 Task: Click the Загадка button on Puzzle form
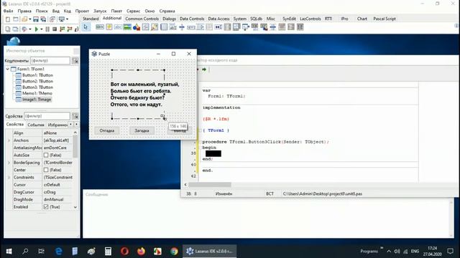tap(142, 130)
